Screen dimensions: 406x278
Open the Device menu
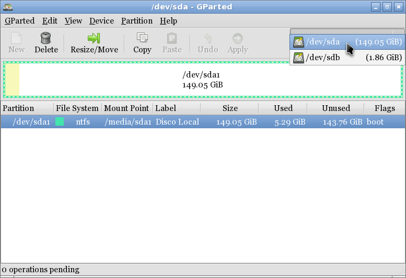(101, 21)
